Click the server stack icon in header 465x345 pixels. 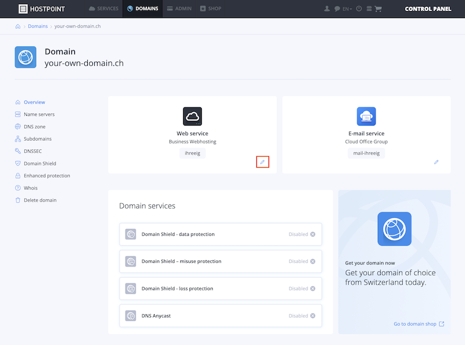(369, 9)
